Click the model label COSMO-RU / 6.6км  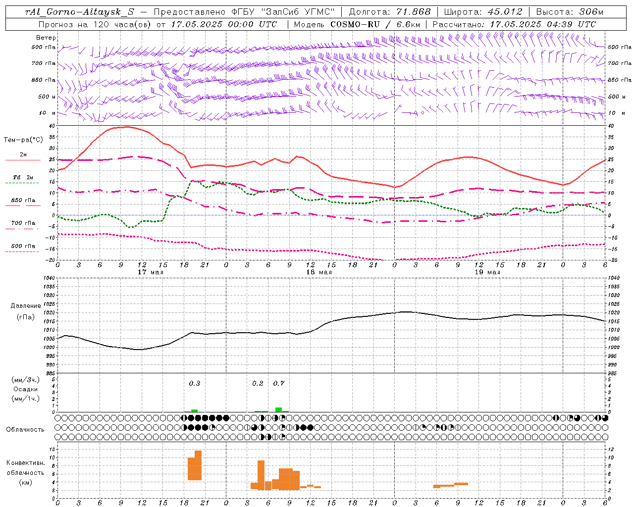pos(375,24)
